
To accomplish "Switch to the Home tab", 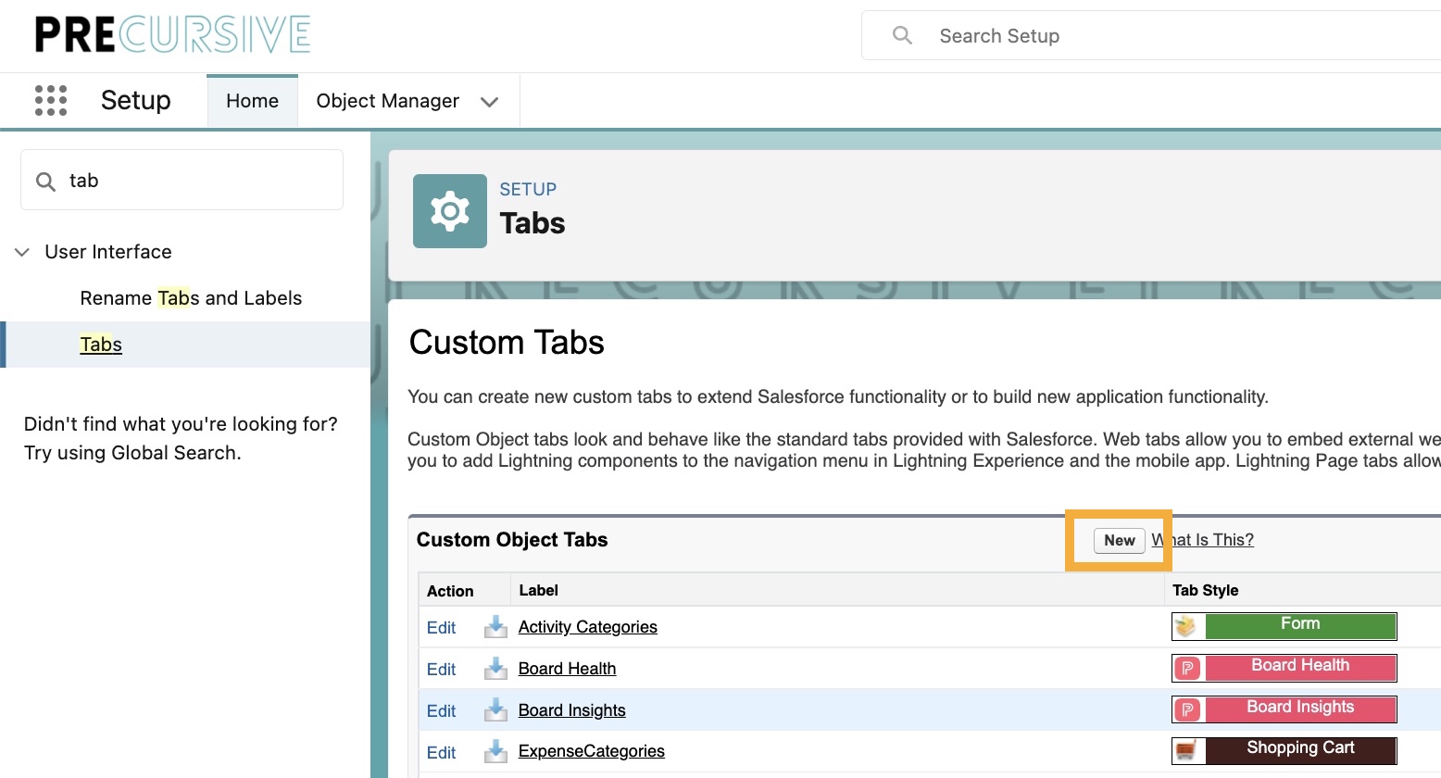I will [252, 101].
